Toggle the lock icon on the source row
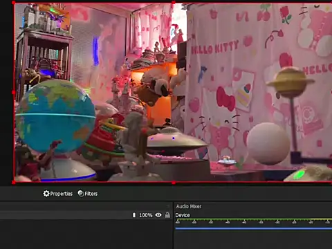332x249 pixels. coord(167,215)
